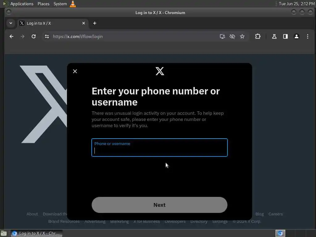Screen dimensions: 316x237
Task: Open the window menu button in title bar
Action: click(8, 12)
